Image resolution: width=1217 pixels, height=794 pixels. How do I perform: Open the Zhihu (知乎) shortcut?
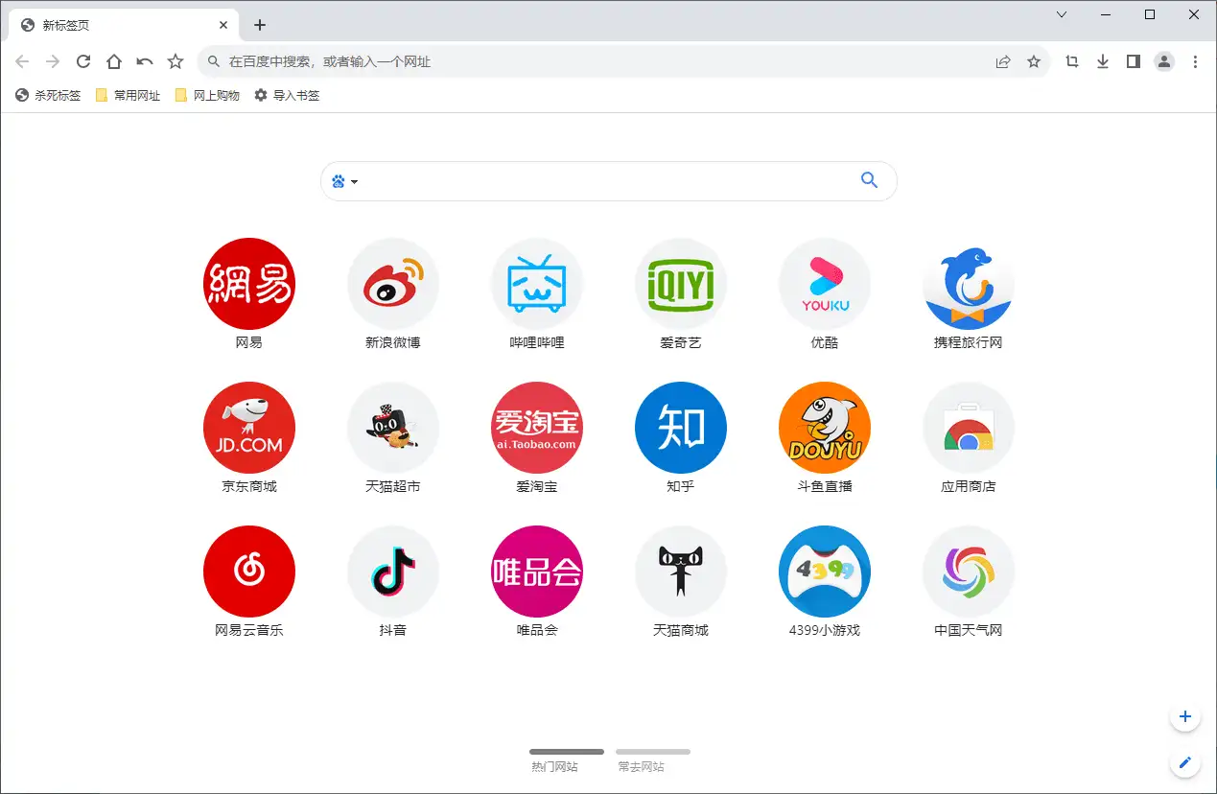click(681, 428)
